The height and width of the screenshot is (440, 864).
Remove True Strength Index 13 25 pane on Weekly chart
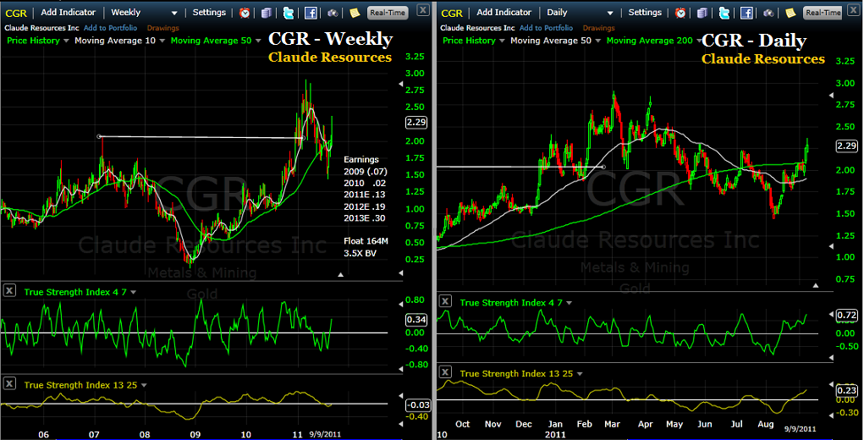pos(9,384)
